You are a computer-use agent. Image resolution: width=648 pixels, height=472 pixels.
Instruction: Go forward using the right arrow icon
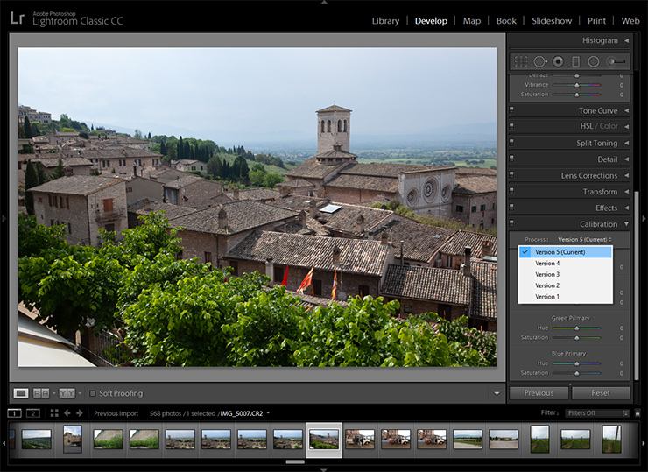(80, 413)
